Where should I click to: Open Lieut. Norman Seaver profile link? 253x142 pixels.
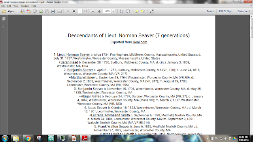(74, 54)
